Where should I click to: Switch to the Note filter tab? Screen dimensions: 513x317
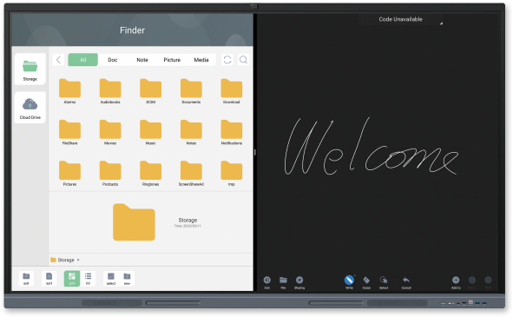[142, 60]
